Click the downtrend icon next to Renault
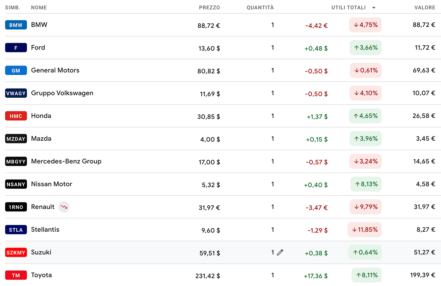 (64, 207)
